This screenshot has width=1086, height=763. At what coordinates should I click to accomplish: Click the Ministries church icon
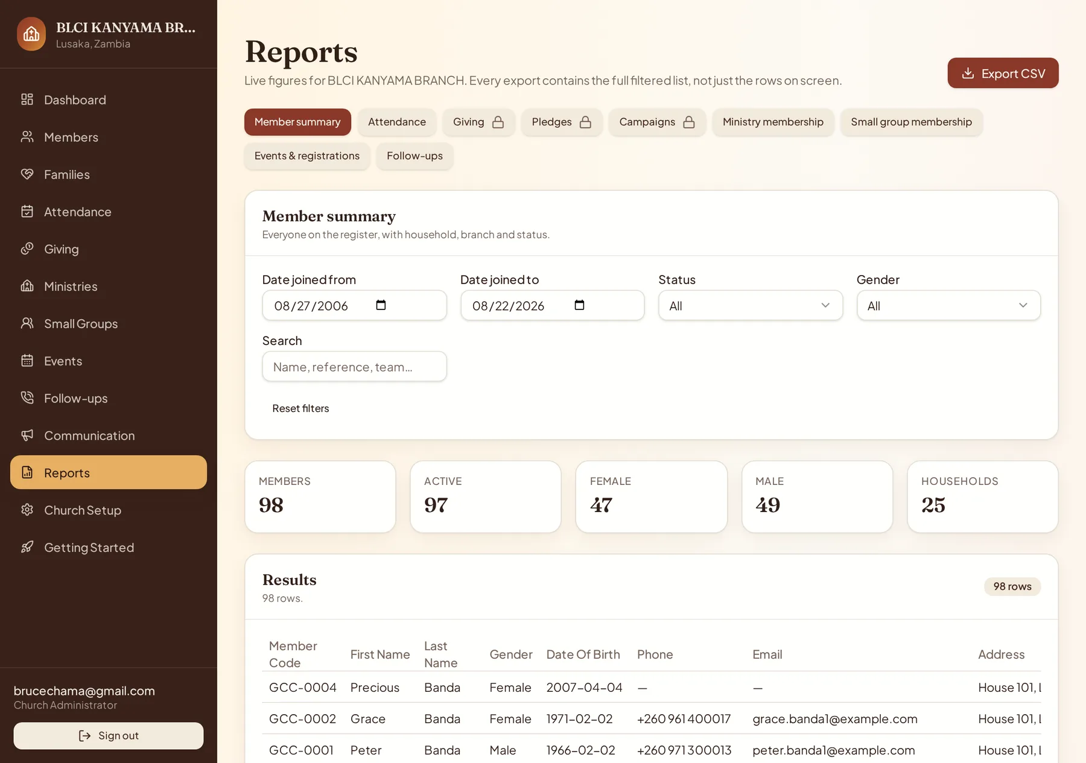[27, 286]
